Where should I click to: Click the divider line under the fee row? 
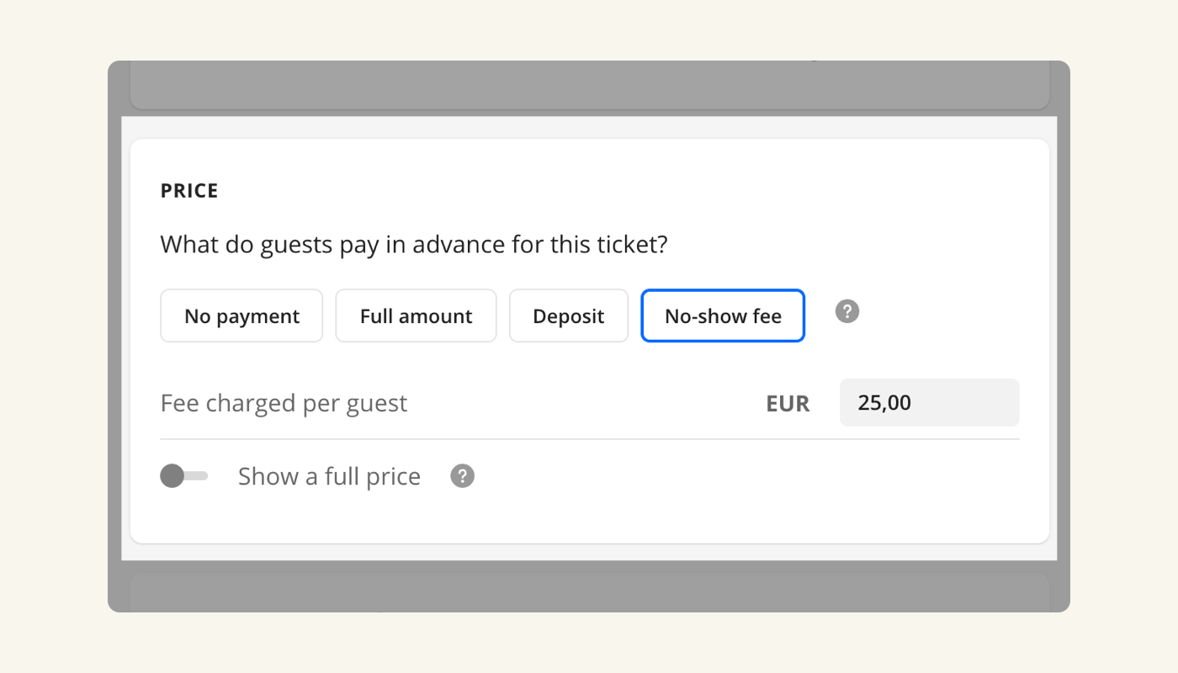click(589, 439)
